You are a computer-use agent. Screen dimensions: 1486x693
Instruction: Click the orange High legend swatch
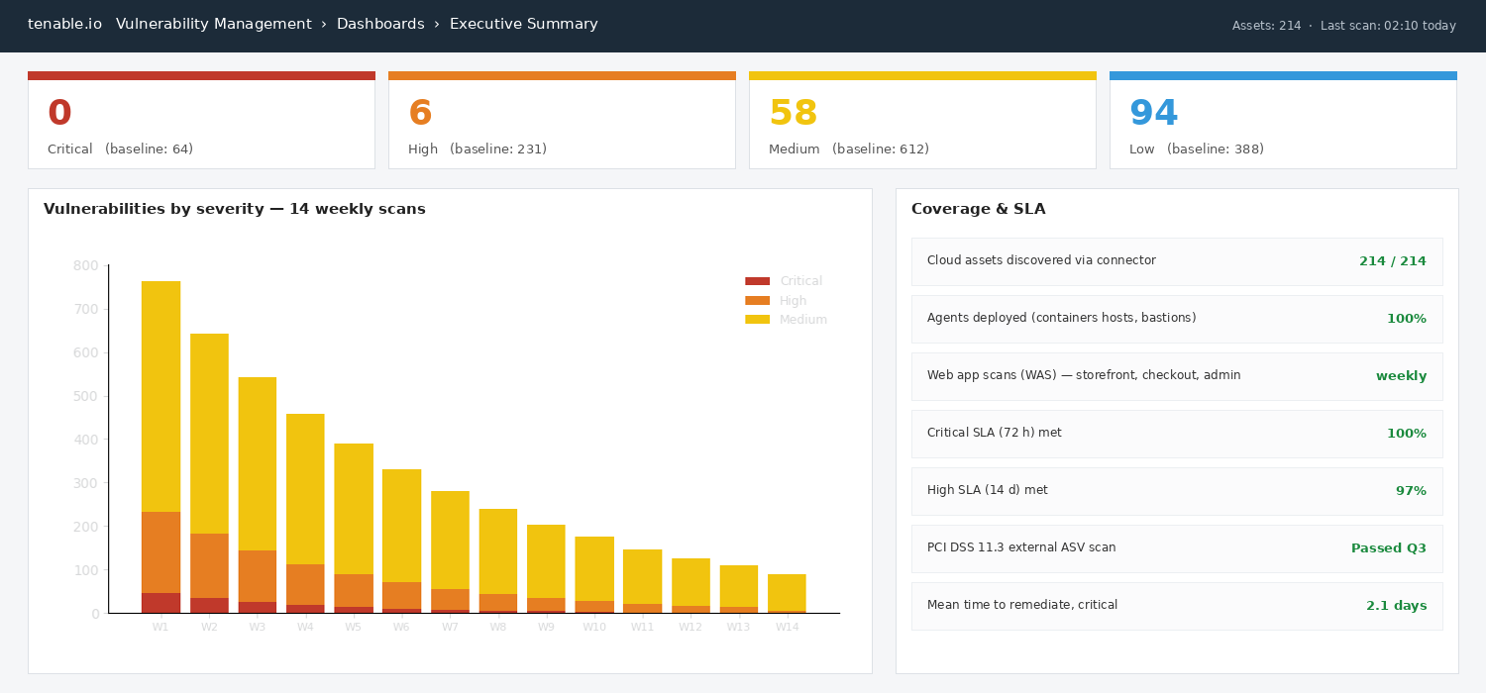pos(757,300)
